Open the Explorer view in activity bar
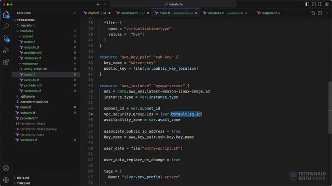The height and width of the screenshot is (186, 332). [x=6, y=14]
